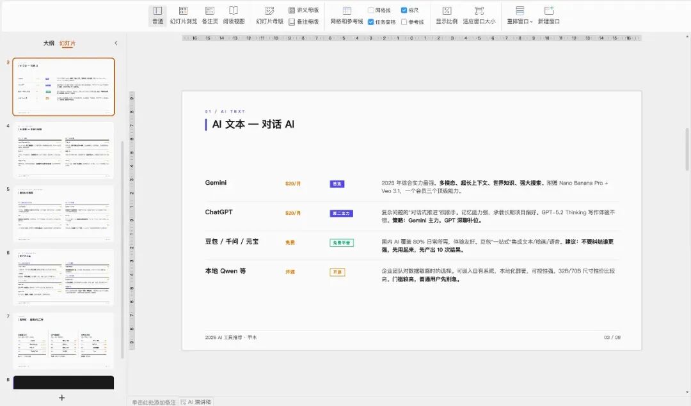Click the 本地 Qwen 等 row name

pos(225,271)
